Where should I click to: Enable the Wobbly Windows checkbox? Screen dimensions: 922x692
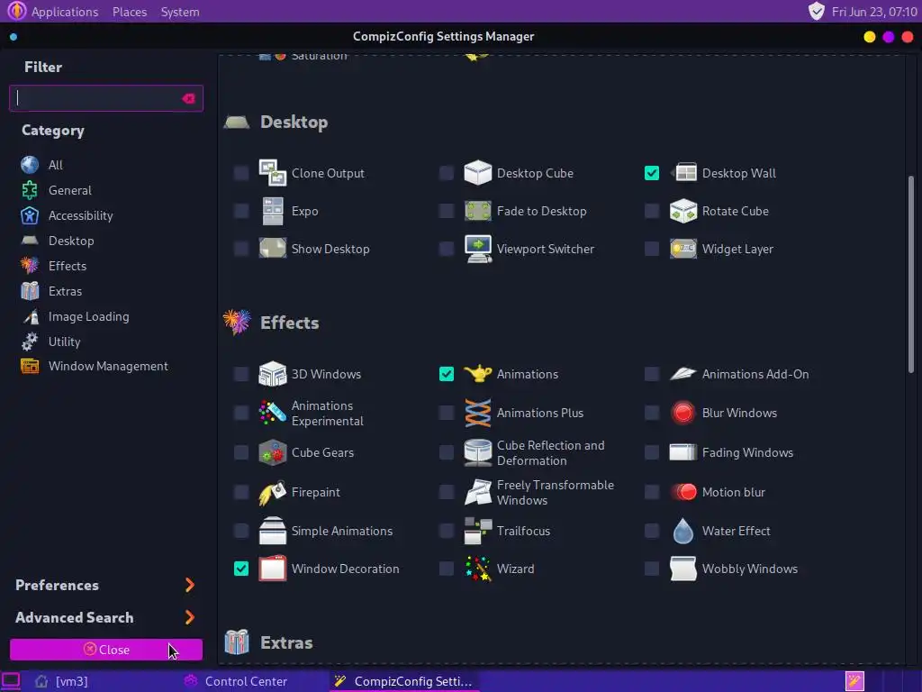pos(652,569)
